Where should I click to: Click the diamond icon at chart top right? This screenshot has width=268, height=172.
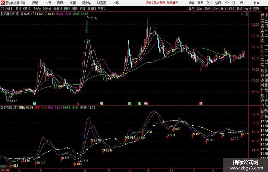pyautogui.click(x=242, y=14)
